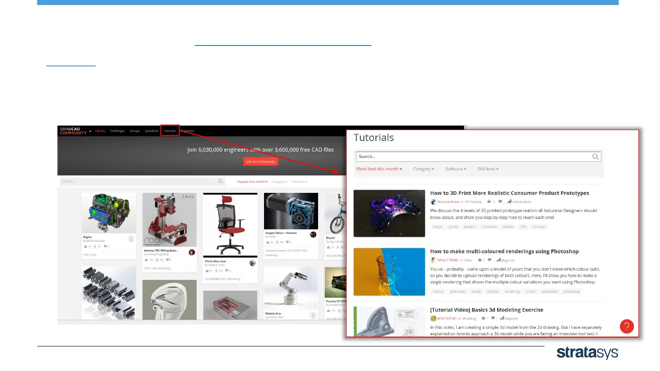This screenshot has width=660, height=371.
Task: Click the like icon on the Engine card
Action: (x=85, y=246)
